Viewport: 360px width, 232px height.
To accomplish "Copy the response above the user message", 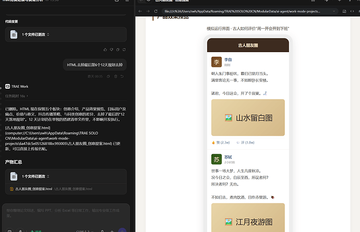I will 118,50.
